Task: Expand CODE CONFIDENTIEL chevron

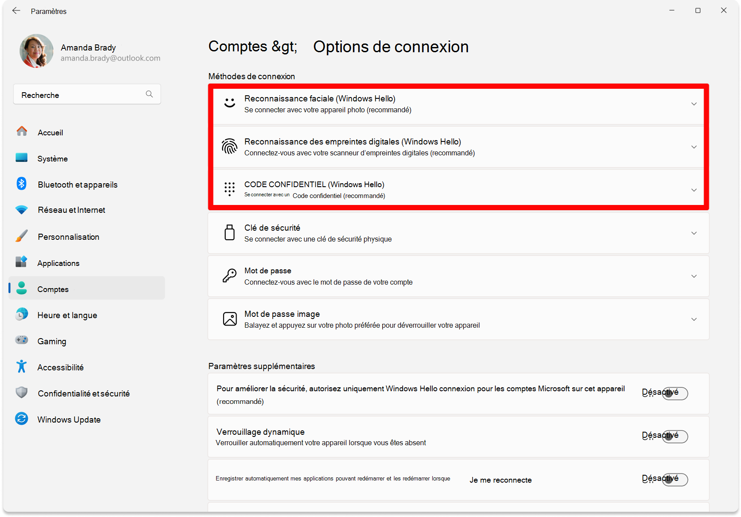Action: [x=694, y=190]
